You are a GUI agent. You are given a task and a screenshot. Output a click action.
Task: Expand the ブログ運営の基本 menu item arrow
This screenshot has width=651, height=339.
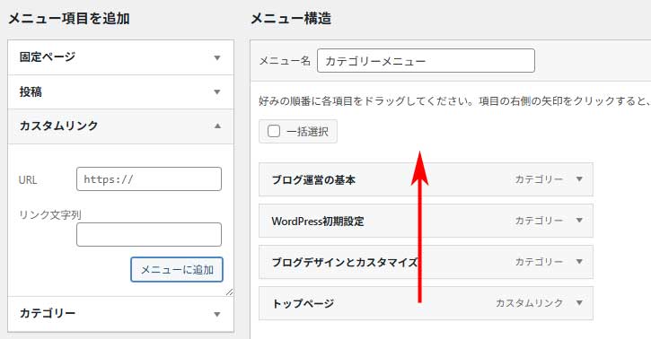tap(579, 179)
